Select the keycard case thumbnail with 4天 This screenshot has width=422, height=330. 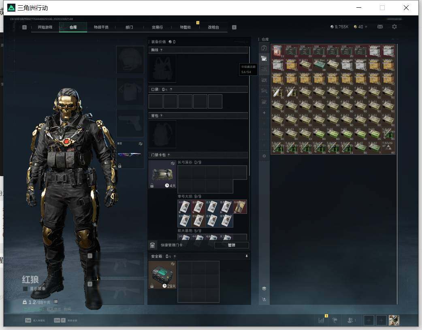pyautogui.click(x=162, y=175)
